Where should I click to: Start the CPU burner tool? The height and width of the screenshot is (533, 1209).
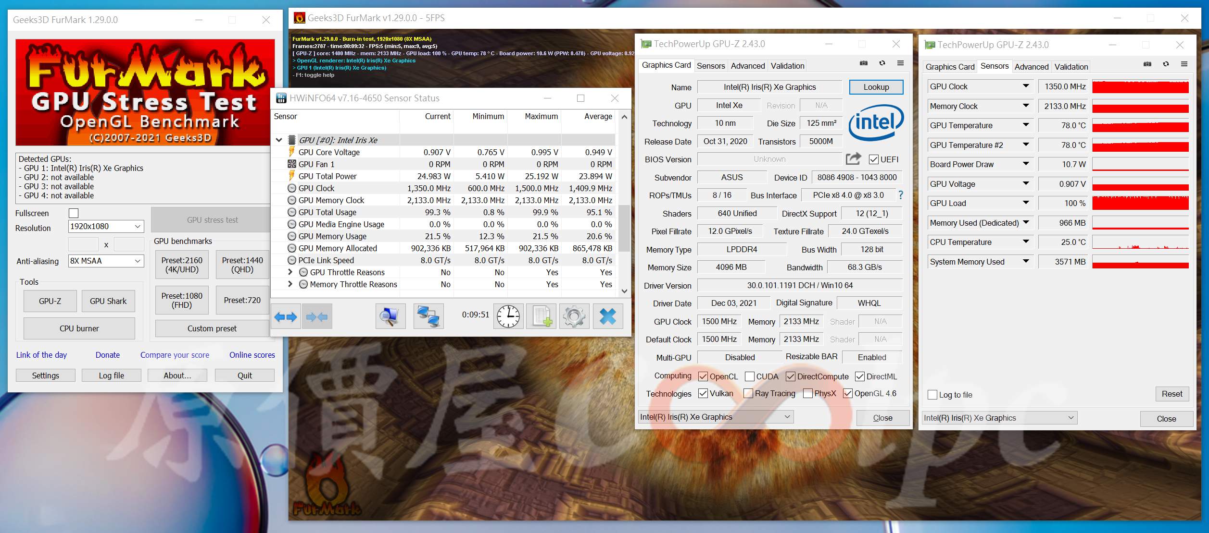(x=79, y=328)
